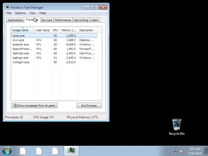The width and height of the screenshot is (208, 156).
Task: Click the 01 CPU value for taskmgr.exe
Action: 55,58
